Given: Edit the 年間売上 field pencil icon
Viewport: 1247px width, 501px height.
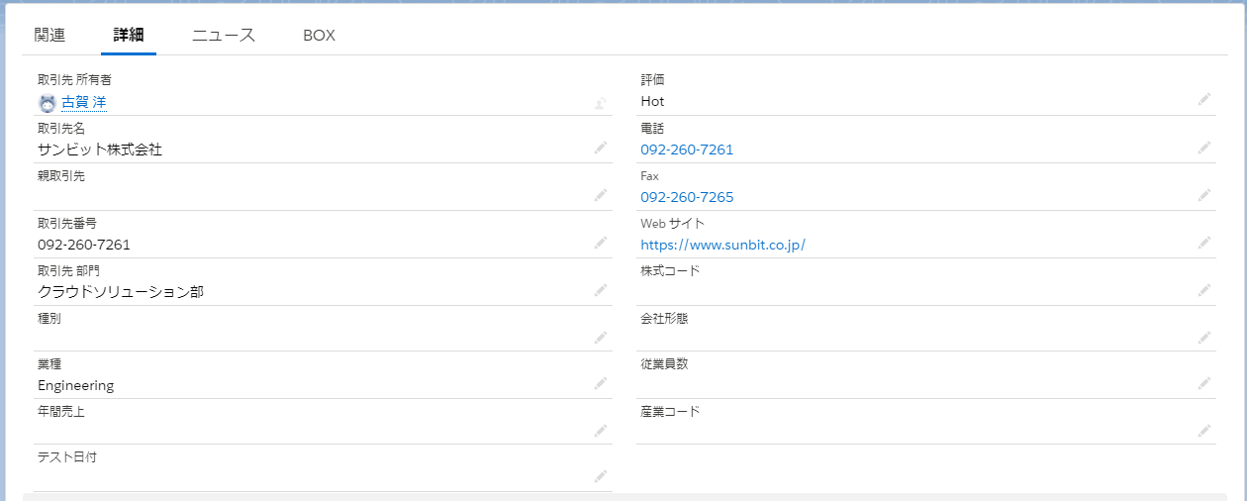Looking at the screenshot, I should [x=600, y=431].
